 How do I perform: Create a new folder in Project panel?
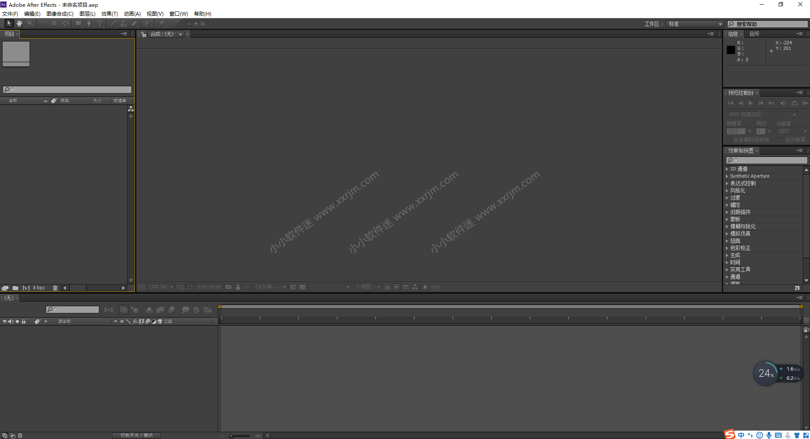(15, 288)
